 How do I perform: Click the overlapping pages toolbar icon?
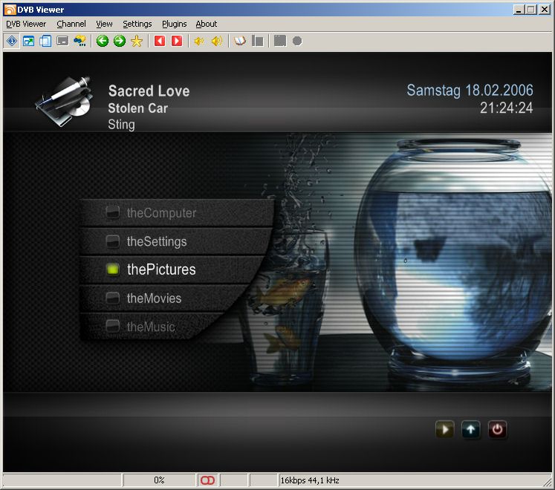(x=45, y=41)
